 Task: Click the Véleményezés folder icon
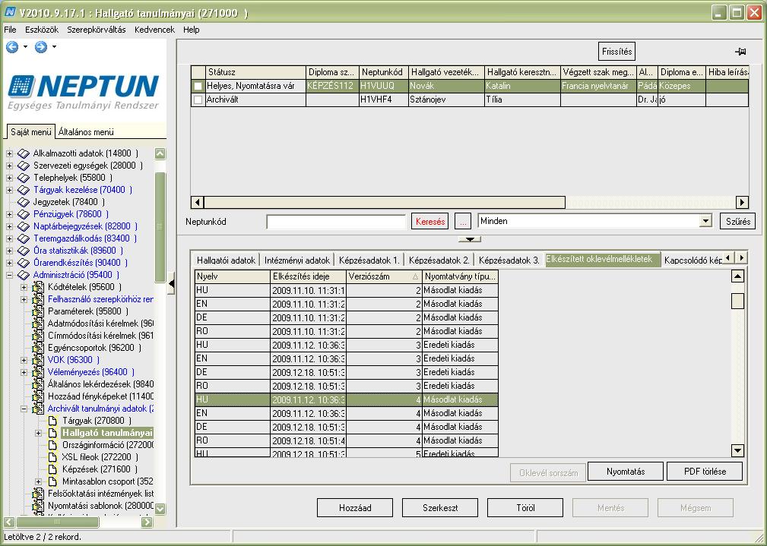coord(38,372)
